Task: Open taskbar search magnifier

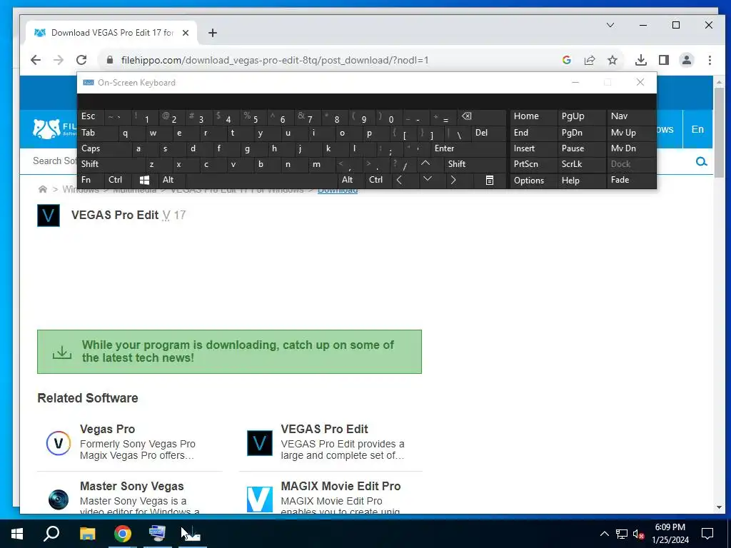Action: pos(51,534)
